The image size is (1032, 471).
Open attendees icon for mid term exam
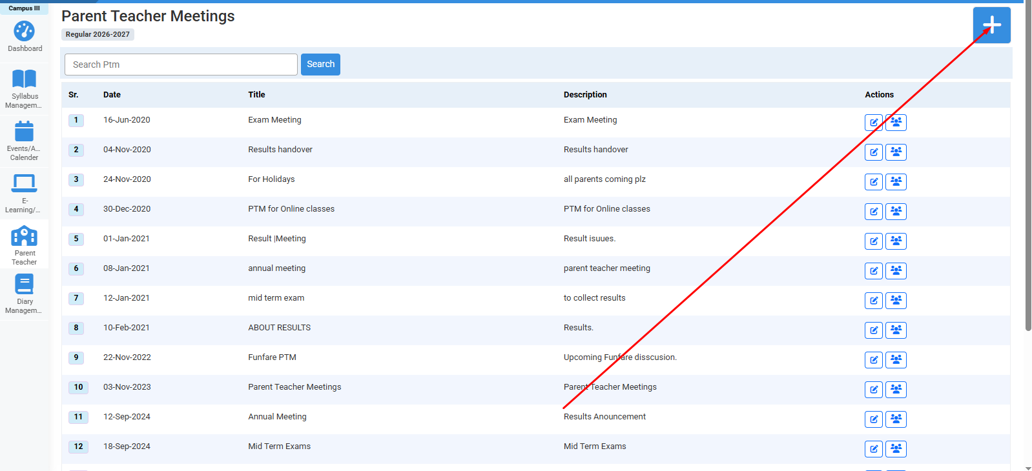[896, 301]
